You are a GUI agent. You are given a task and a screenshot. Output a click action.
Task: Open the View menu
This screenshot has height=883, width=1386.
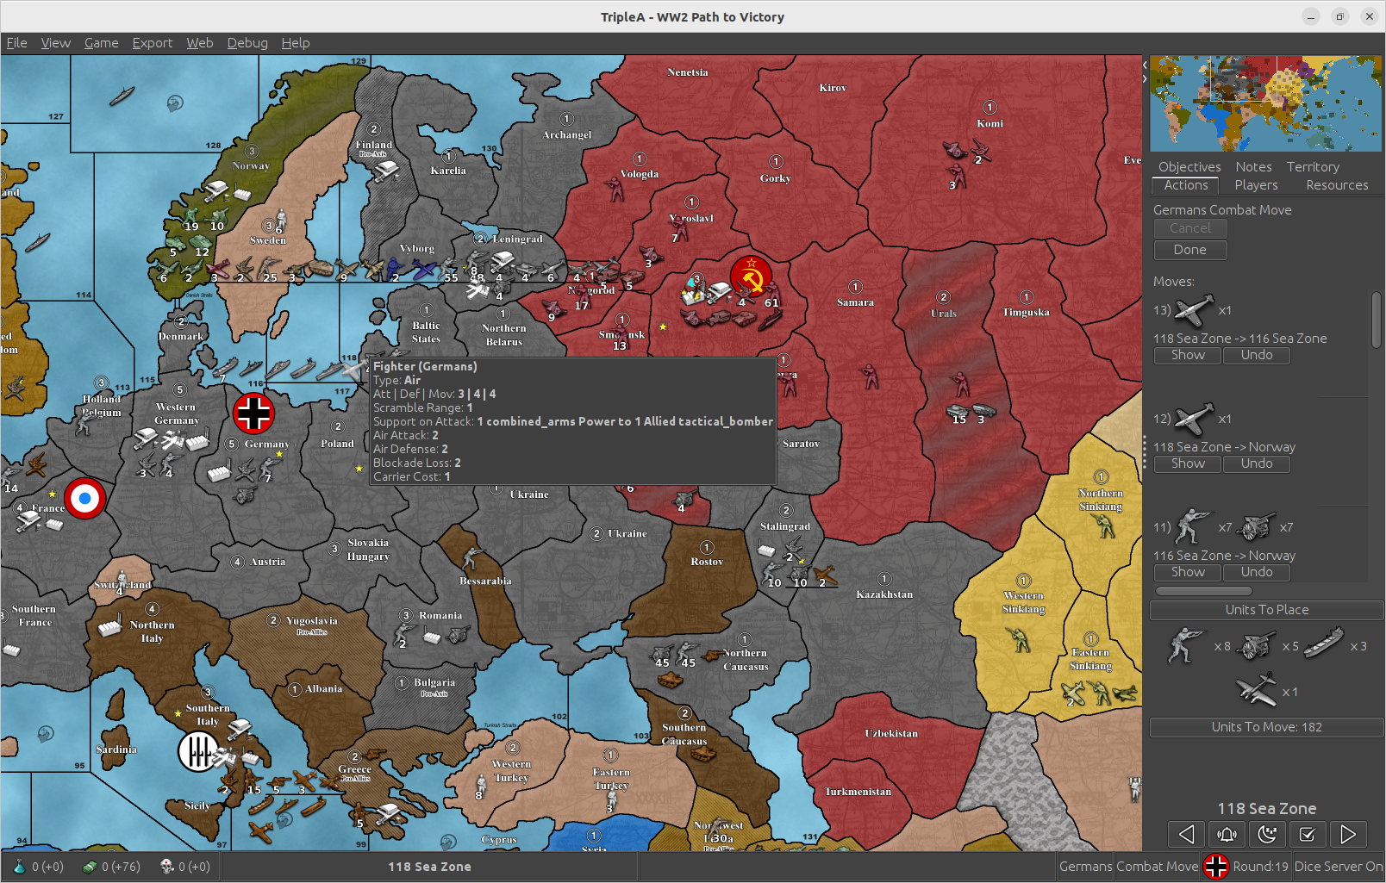[x=55, y=42]
